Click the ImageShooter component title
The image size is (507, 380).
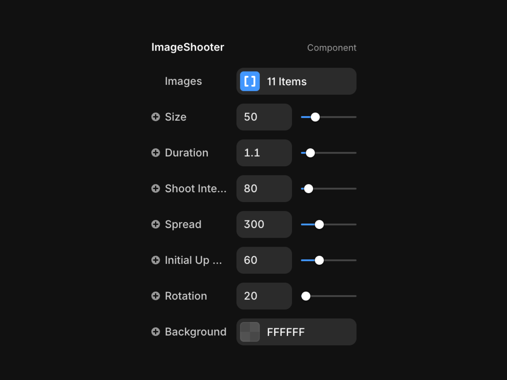click(188, 47)
